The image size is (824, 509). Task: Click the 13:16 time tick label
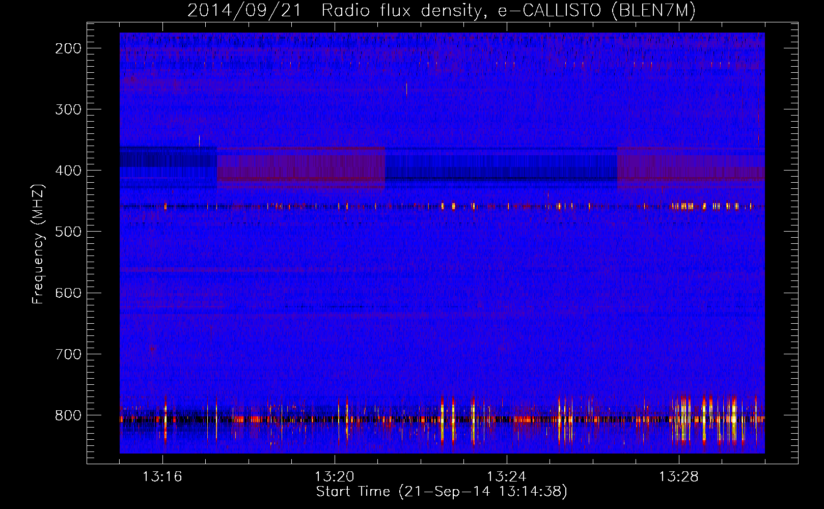pos(162,477)
